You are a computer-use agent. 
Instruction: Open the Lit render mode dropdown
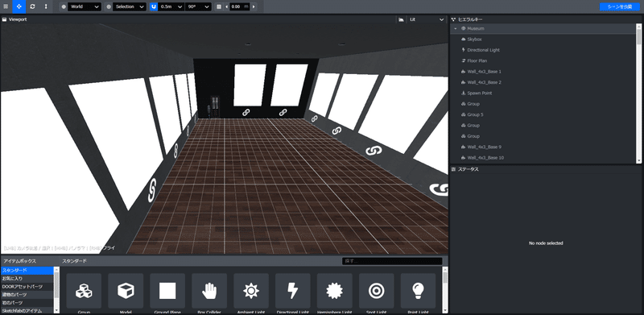point(427,19)
